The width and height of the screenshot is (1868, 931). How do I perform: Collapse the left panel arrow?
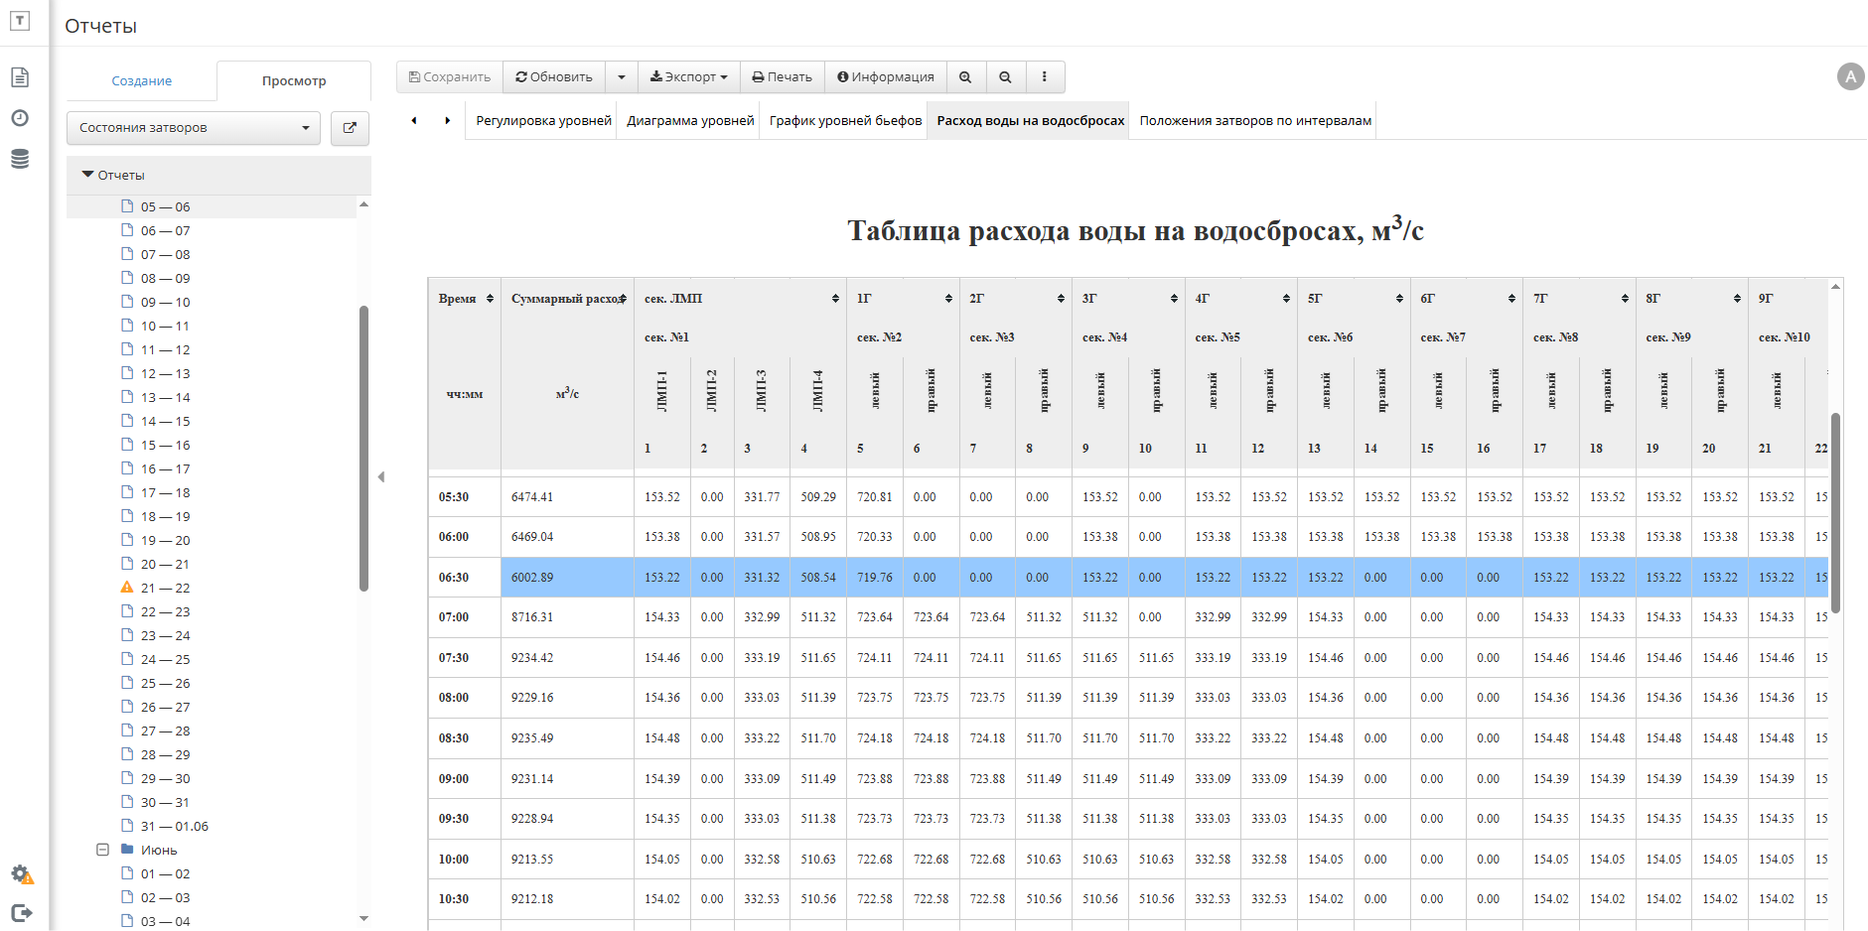click(381, 477)
